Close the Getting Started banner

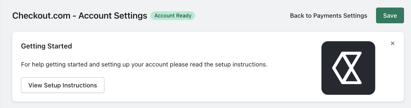point(393,43)
